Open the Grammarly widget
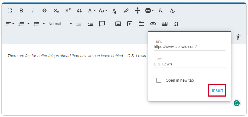Image resolution: width=248 pixels, height=117 pixels. [x=237, y=103]
